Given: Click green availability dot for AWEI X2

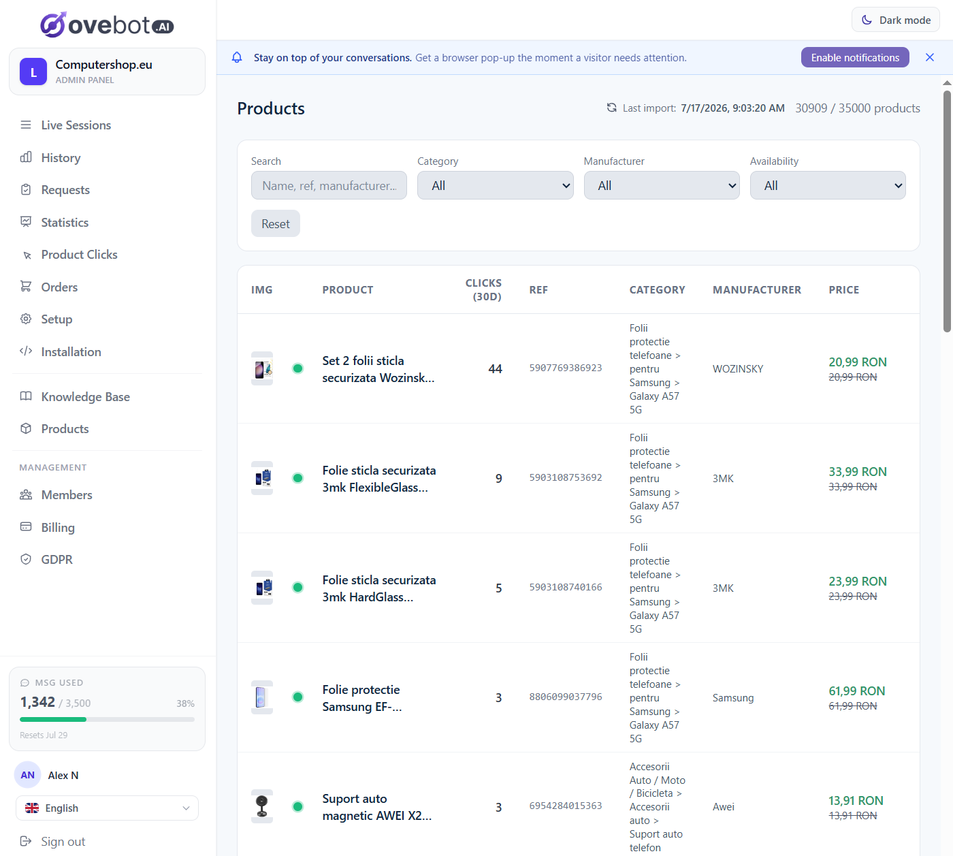Looking at the screenshot, I should (x=297, y=806).
